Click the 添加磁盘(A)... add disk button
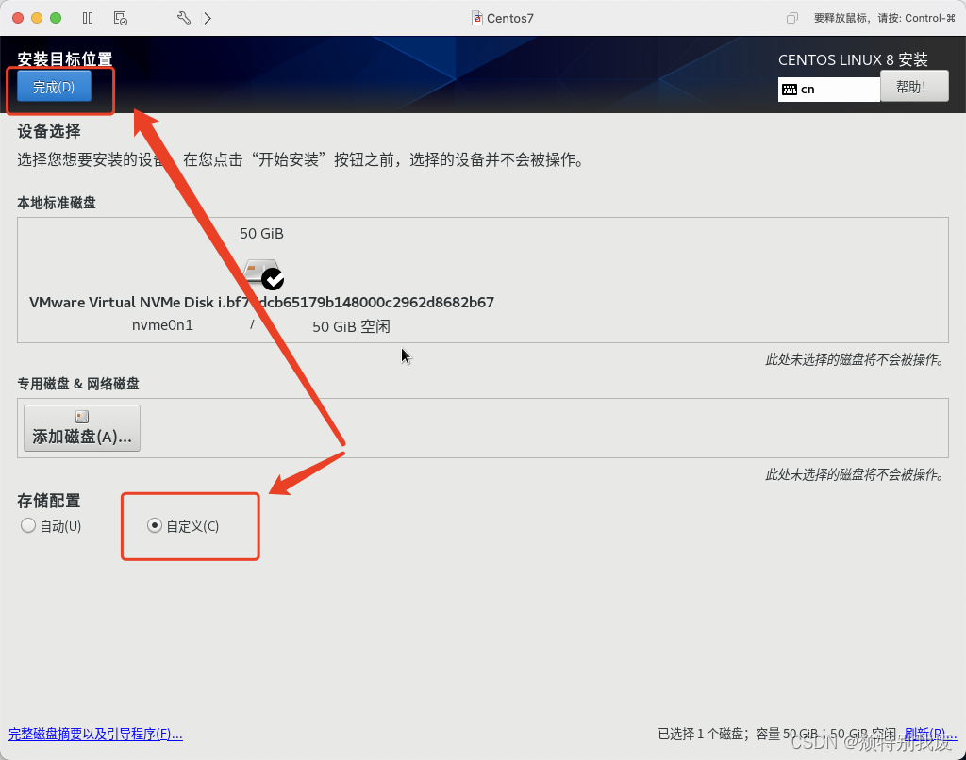The image size is (966, 760). coord(82,428)
